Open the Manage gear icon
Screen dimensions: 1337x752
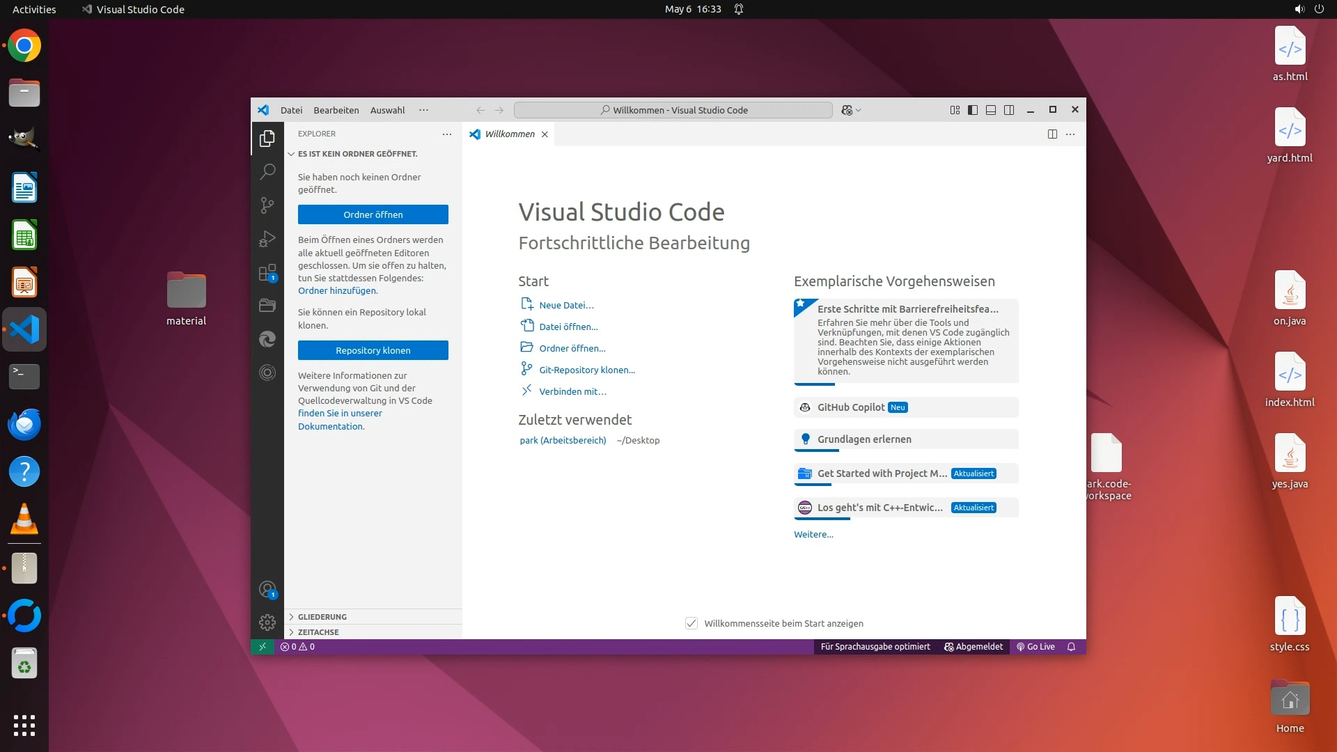pyautogui.click(x=267, y=622)
